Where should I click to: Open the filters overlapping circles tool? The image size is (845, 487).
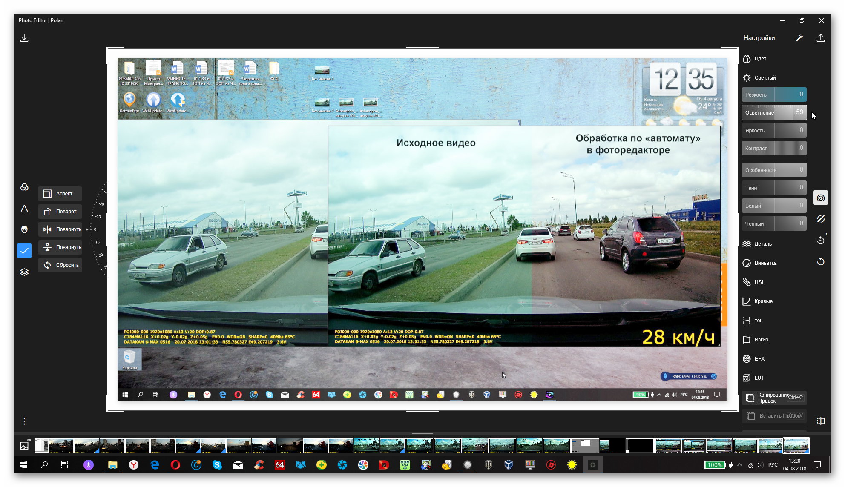[x=24, y=187]
